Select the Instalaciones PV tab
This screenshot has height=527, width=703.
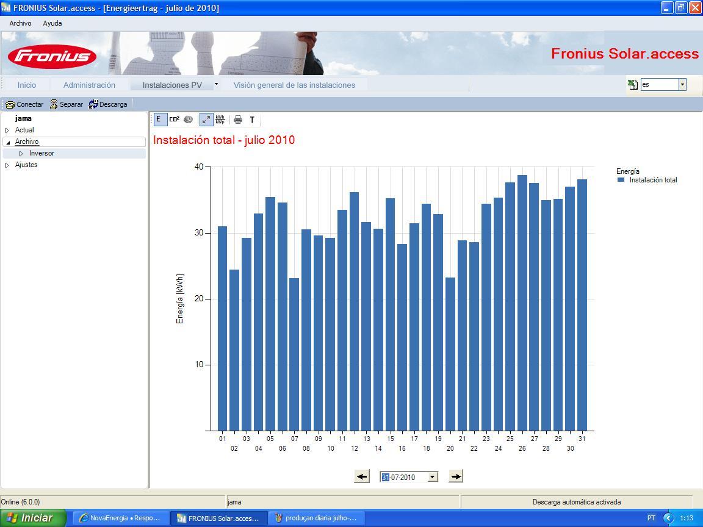click(x=172, y=85)
